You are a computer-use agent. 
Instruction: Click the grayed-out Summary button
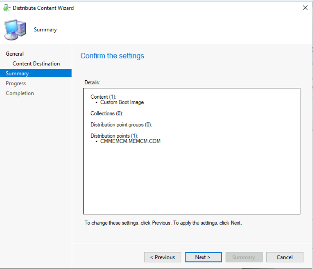(x=244, y=257)
